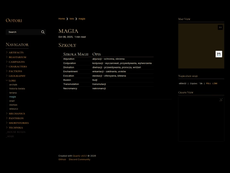Click the Enchantment table cell

[70, 71]
